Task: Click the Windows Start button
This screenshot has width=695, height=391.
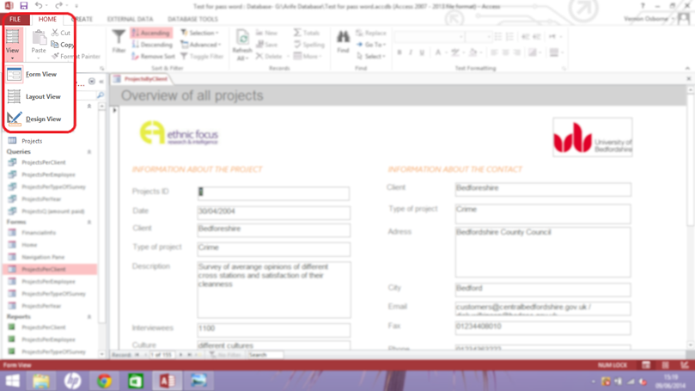Action: click(x=12, y=382)
